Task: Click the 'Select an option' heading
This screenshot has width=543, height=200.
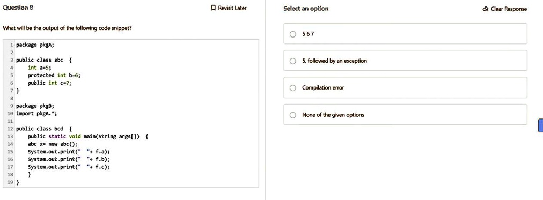Action: click(x=306, y=8)
